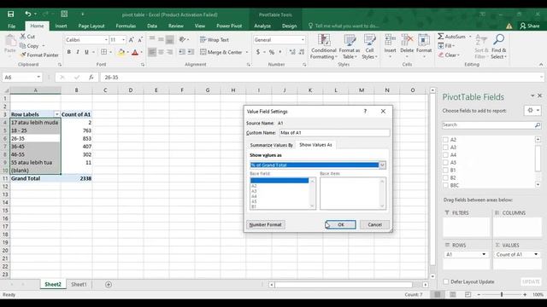Screen dimensions: 547x307
Task: Open the A1 dropdown in ROWS area
Action: (484, 254)
